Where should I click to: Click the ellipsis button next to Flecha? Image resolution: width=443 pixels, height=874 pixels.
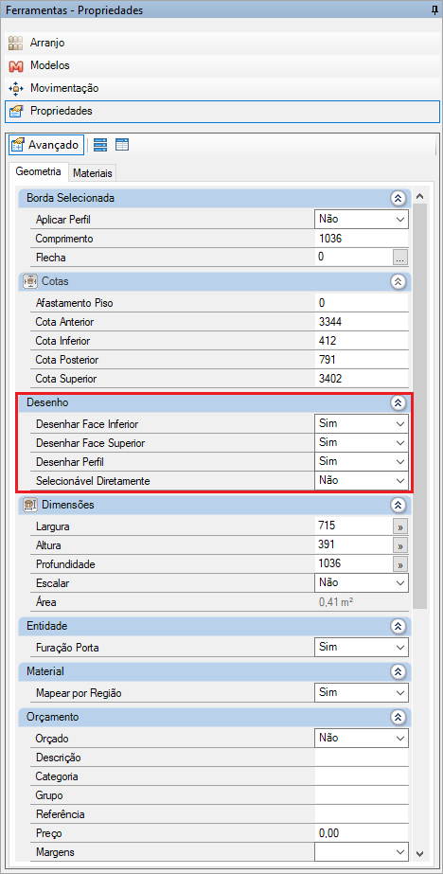(400, 258)
